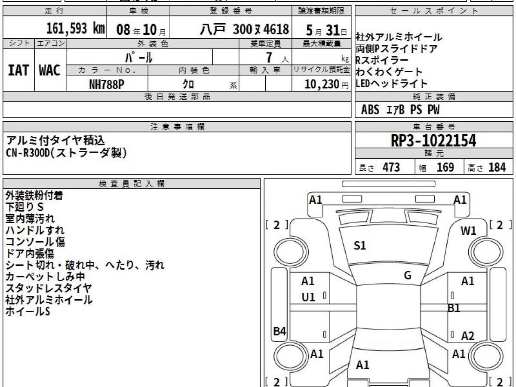This screenshot has width=516, height=387.
Task: Click the 外装色 header
Action: (153, 43)
